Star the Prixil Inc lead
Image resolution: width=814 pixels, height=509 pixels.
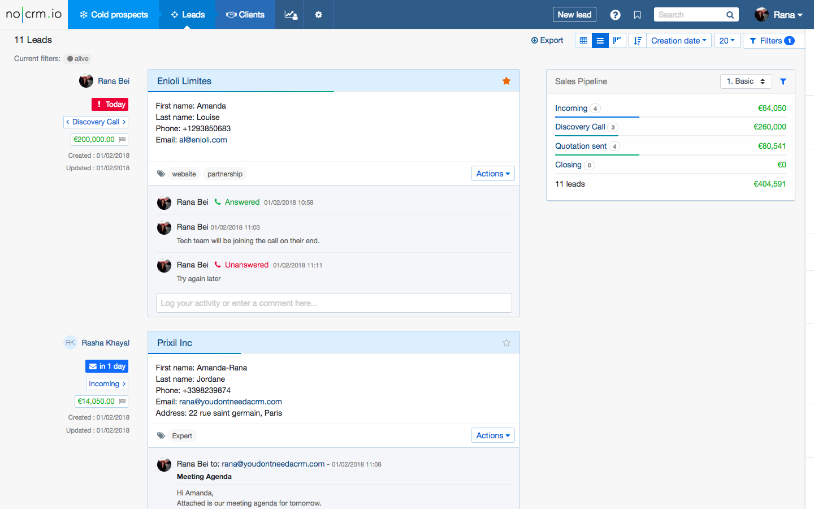tap(506, 343)
